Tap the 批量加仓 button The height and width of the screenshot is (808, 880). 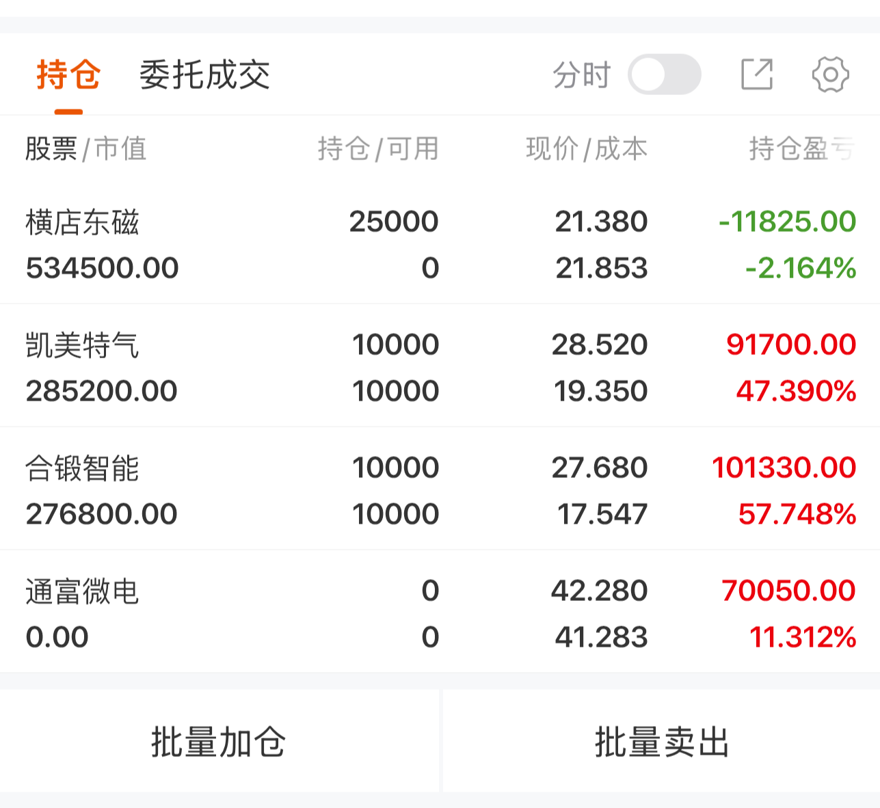click(x=219, y=742)
